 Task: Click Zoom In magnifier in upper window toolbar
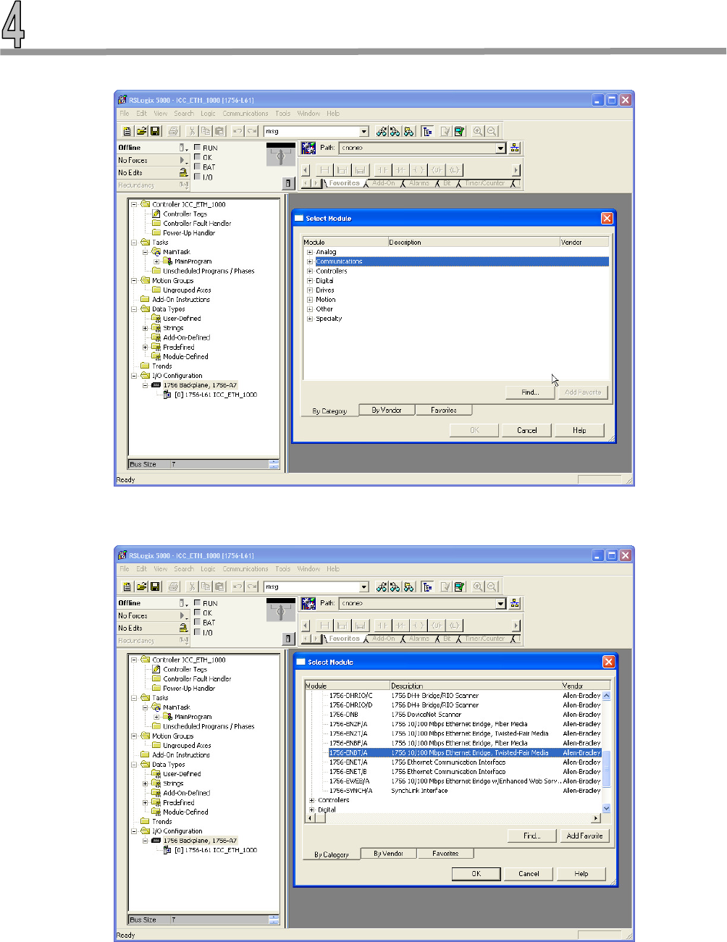coord(478,131)
